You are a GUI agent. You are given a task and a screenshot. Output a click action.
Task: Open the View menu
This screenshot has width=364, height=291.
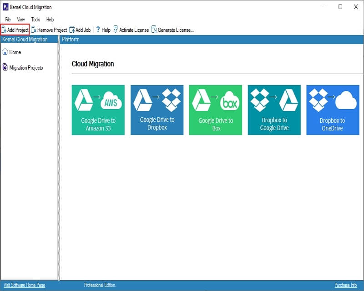coord(21,20)
